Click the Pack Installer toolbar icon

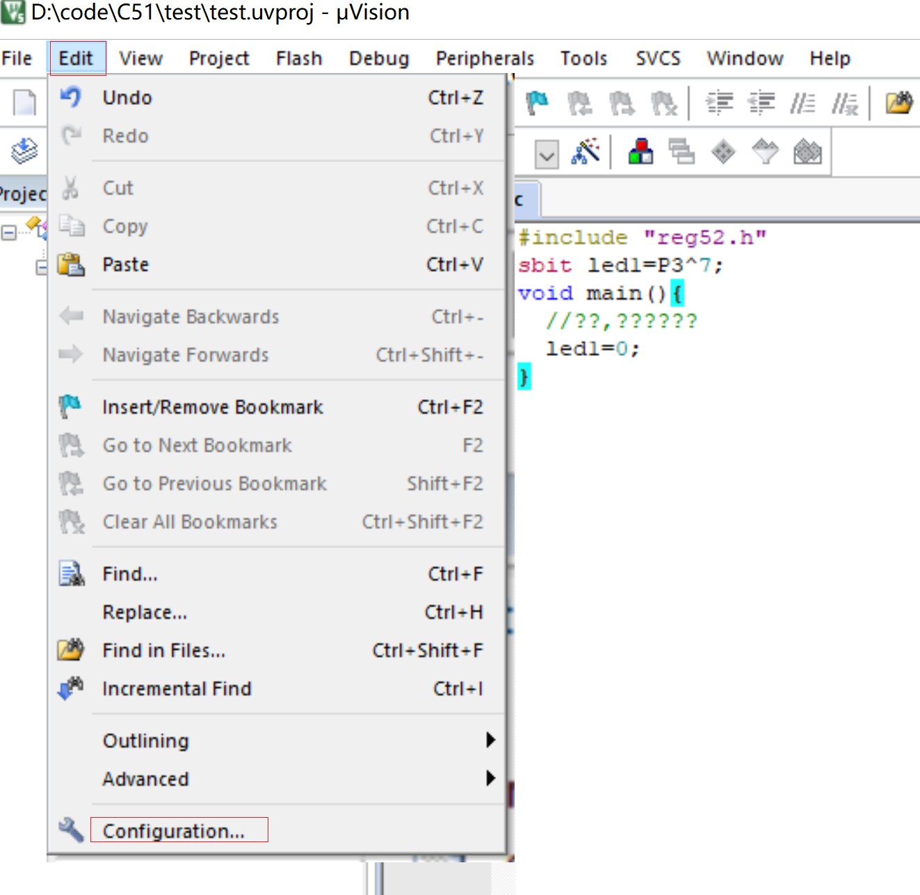click(x=807, y=152)
